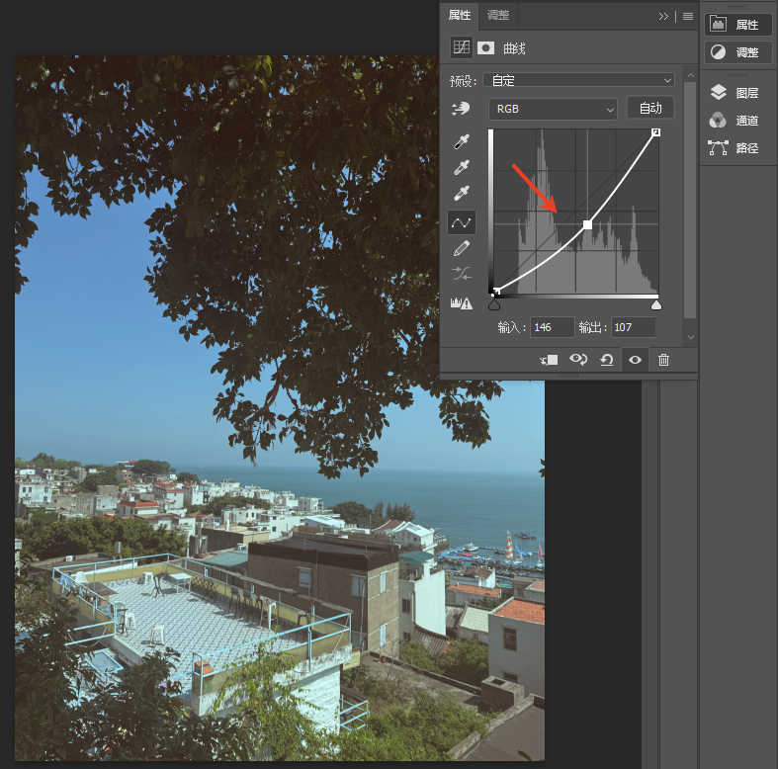Screen dimensions: 778x769
Task: Select the gray point eyedropper
Action: point(462,168)
